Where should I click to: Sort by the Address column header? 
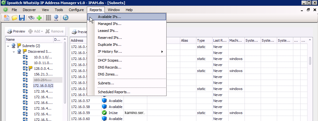pos(86,40)
